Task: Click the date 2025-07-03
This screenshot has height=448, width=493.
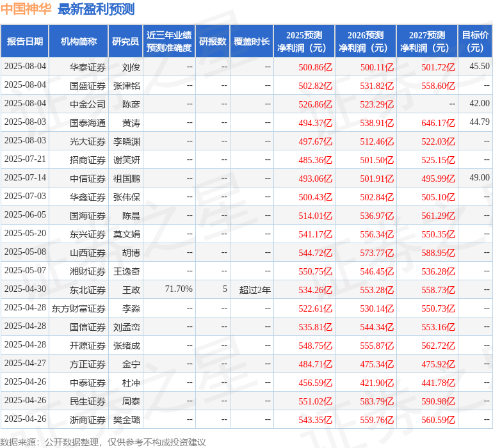Action: pos(25,196)
